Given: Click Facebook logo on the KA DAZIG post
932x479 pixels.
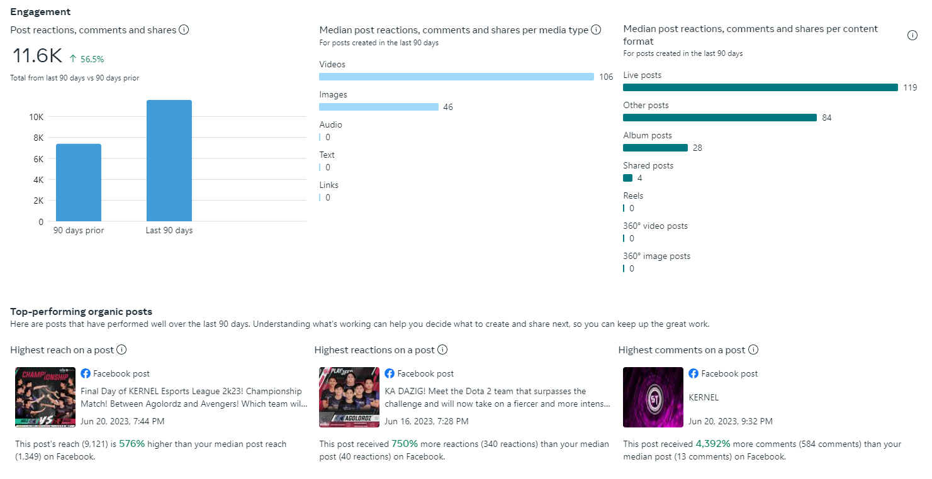Looking at the screenshot, I should coord(390,373).
